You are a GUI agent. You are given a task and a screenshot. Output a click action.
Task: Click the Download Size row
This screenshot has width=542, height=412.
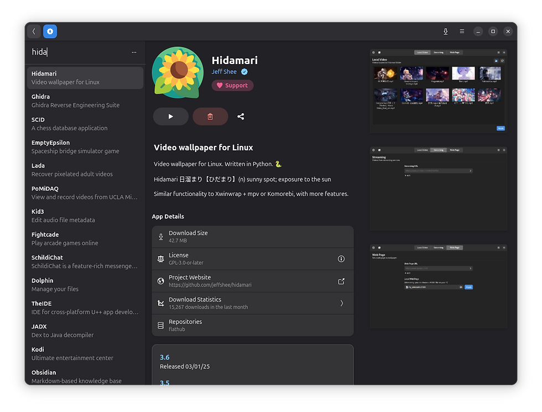(x=253, y=237)
